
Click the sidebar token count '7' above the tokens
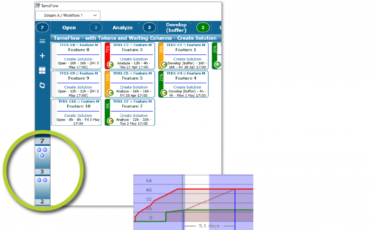point(42,141)
